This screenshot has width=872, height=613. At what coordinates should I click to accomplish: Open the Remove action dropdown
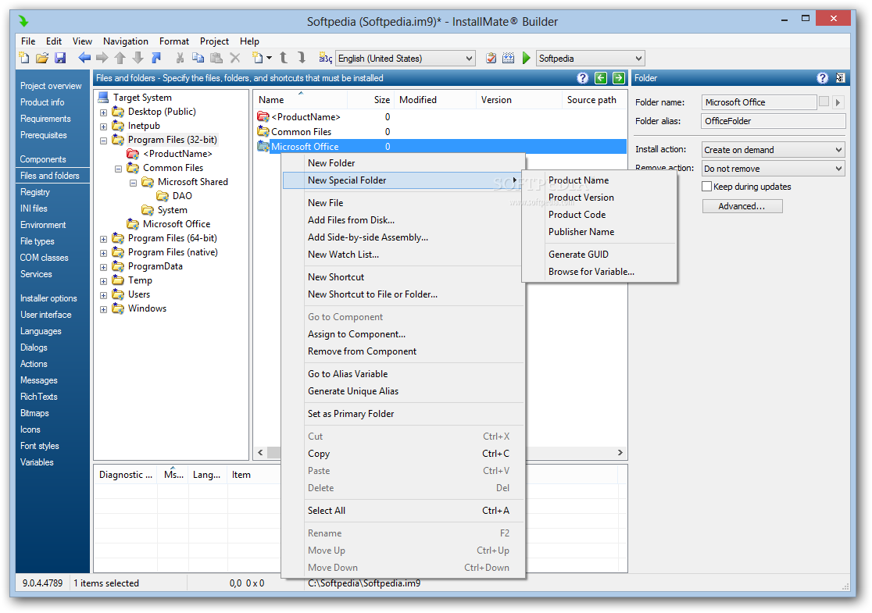[773, 169]
